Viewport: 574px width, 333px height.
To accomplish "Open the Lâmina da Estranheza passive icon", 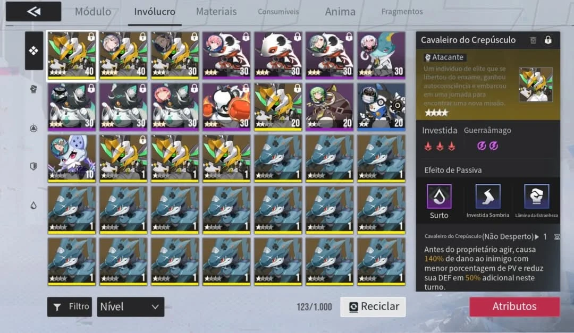I will (x=536, y=197).
